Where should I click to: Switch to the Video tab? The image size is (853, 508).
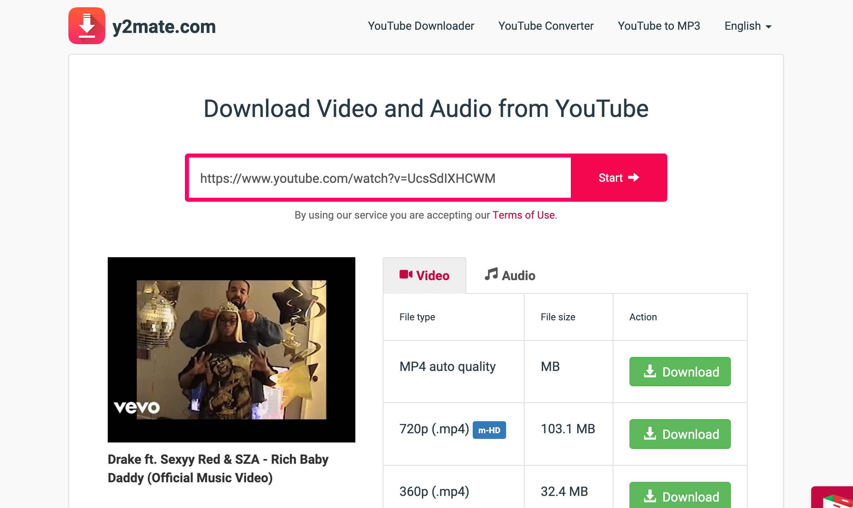[424, 276]
